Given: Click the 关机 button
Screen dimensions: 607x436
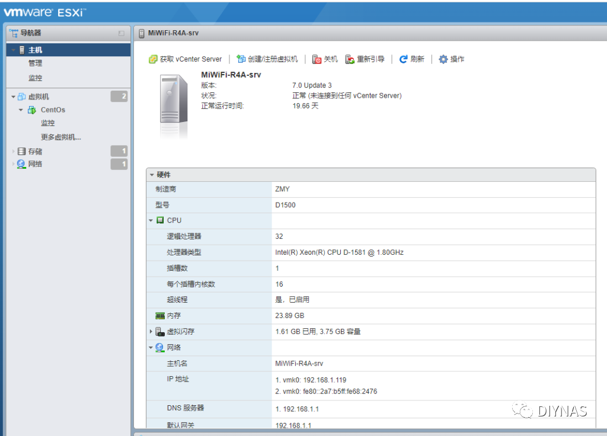Looking at the screenshot, I should tap(325, 59).
